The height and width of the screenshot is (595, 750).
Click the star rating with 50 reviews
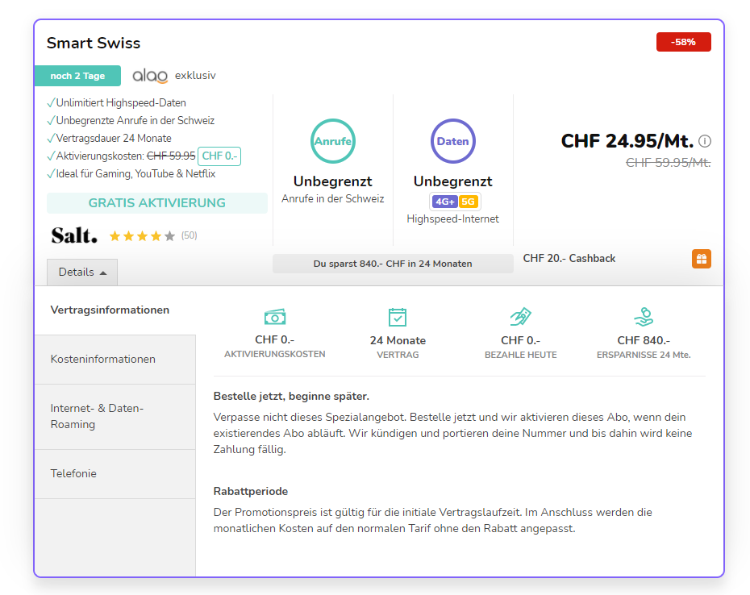[142, 236]
